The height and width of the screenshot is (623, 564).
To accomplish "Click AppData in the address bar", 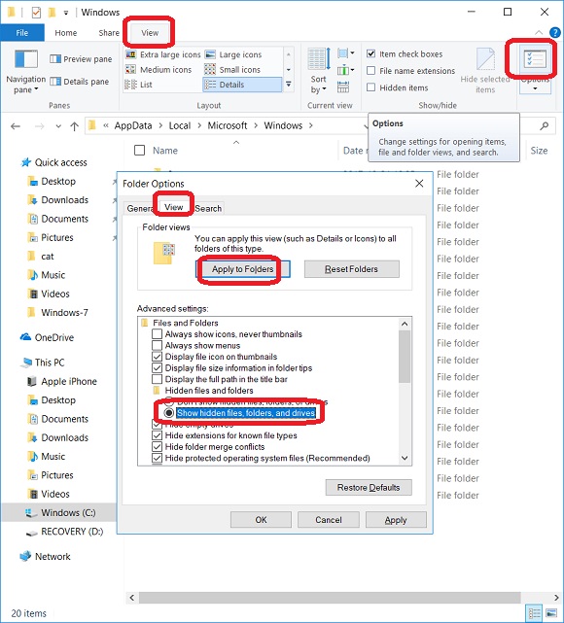I will [x=133, y=125].
